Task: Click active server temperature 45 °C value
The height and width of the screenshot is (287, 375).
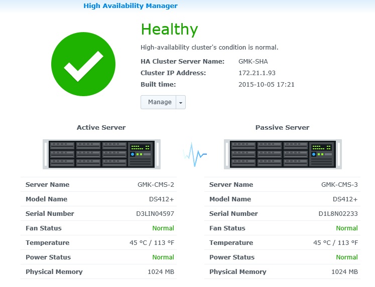Action: click(152, 243)
